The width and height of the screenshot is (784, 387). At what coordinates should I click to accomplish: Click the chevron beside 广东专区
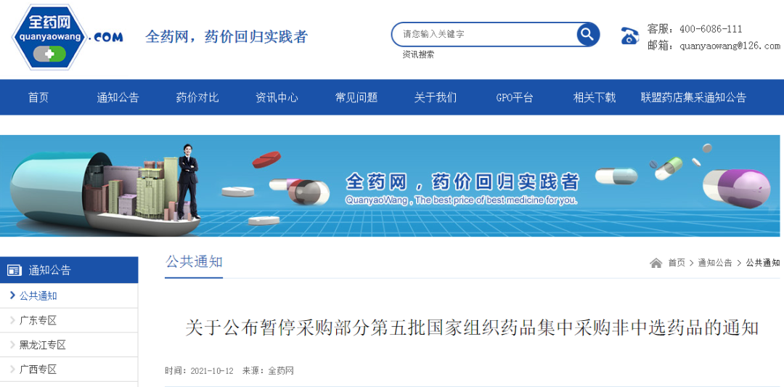tap(12, 320)
